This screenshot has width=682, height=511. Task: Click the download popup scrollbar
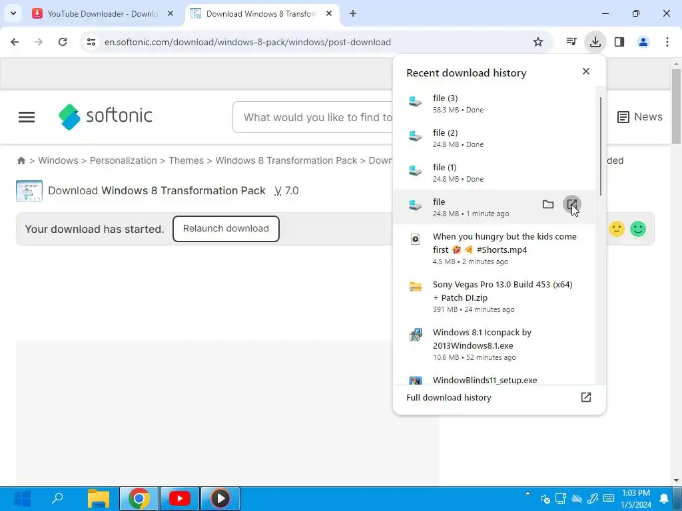tap(601, 147)
